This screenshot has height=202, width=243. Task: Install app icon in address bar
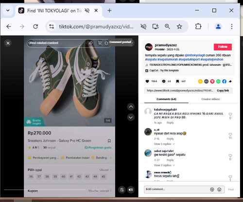pyautogui.click(x=156, y=26)
